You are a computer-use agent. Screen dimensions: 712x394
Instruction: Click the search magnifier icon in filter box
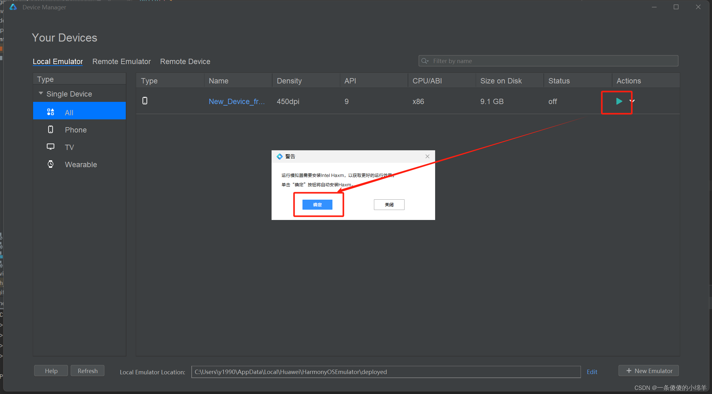[x=425, y=61]
